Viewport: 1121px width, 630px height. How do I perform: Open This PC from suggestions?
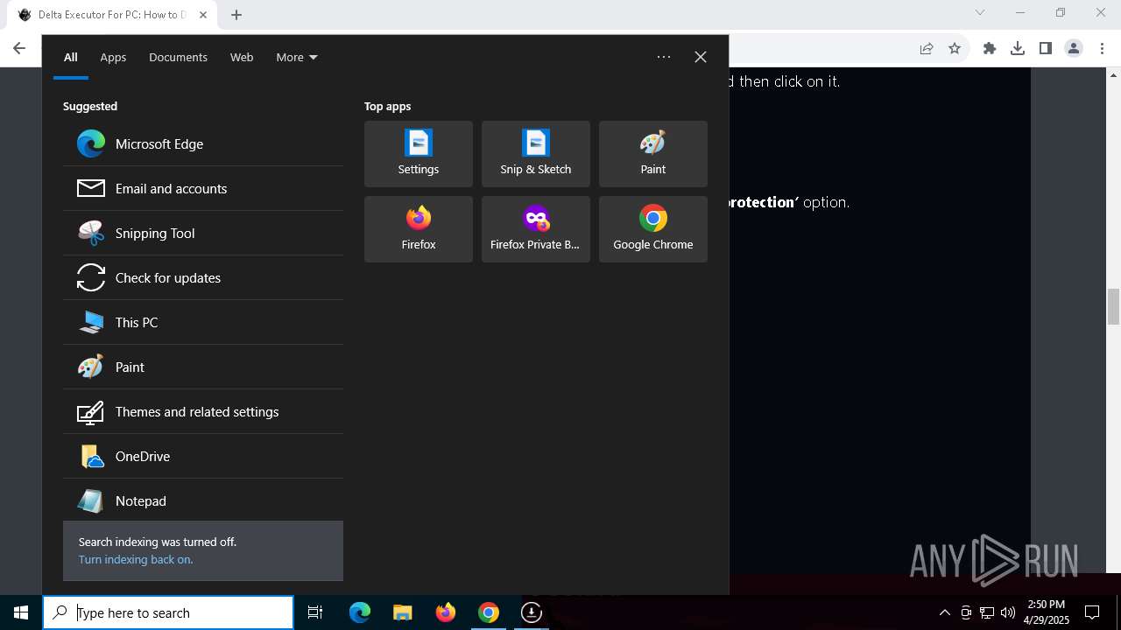203,322
